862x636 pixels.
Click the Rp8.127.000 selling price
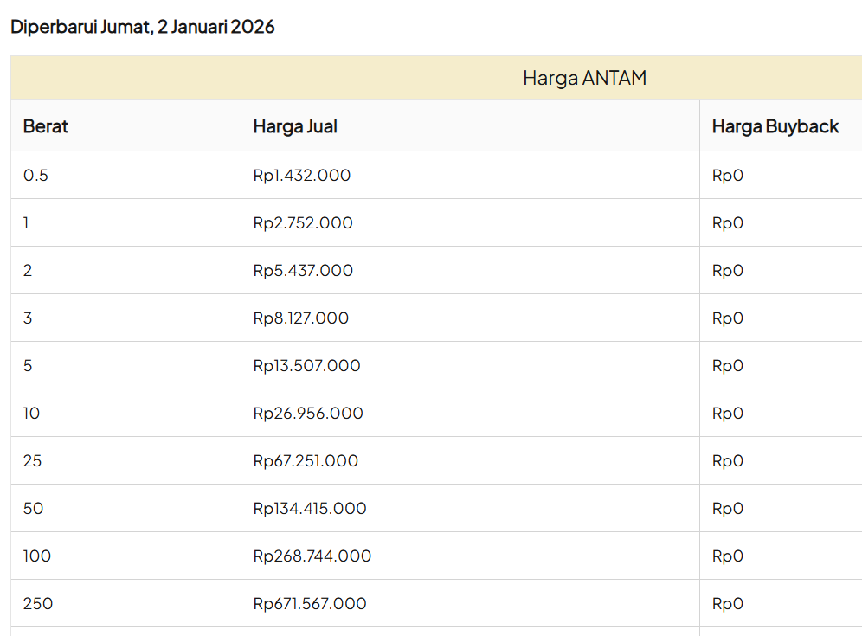click(x=301, y=318)
